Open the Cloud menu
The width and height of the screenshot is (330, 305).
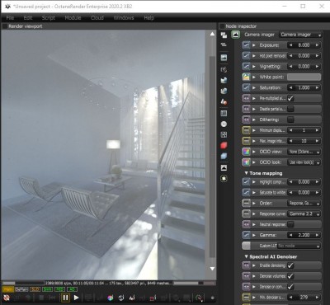(97, 18)
